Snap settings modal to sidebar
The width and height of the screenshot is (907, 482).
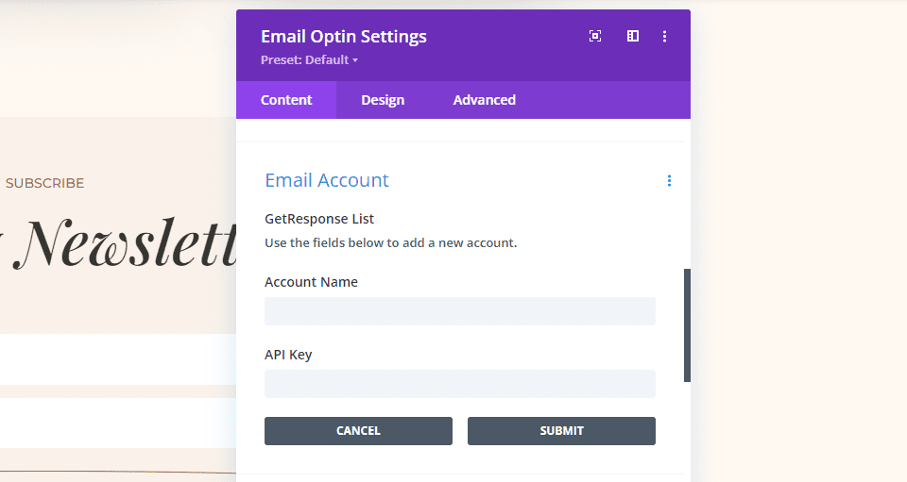click(633, 36)
